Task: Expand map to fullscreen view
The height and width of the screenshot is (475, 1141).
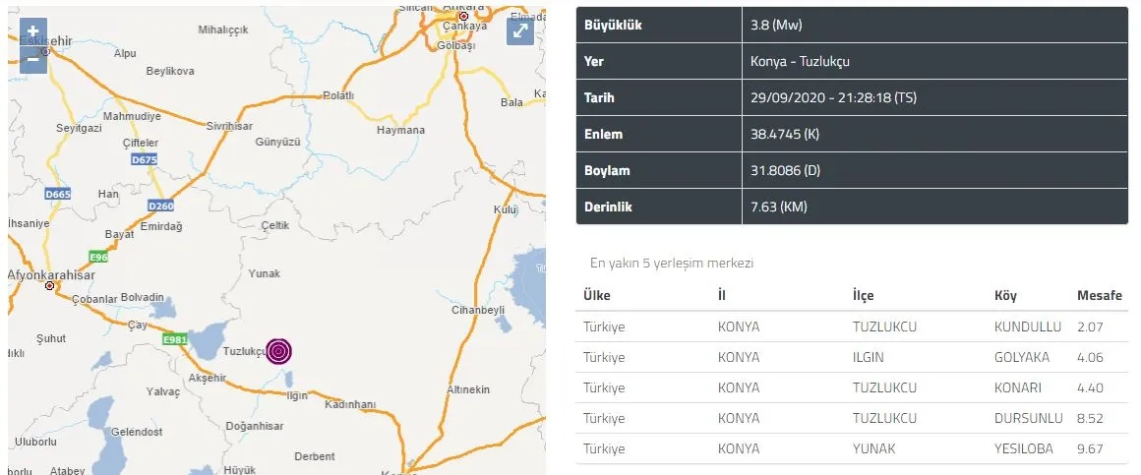Action: 519,31
